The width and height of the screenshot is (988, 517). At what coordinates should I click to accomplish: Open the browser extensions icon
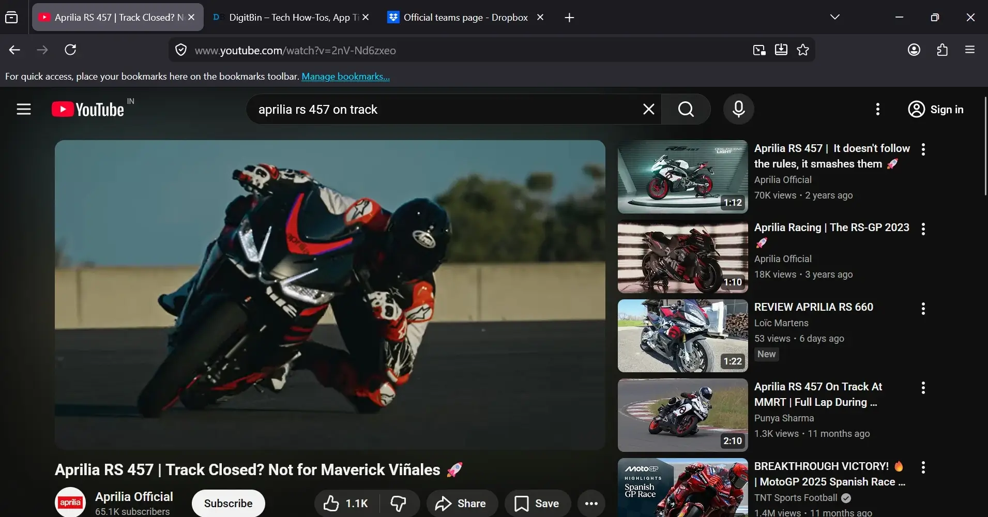pyautogui.click(x=942, y=50)
